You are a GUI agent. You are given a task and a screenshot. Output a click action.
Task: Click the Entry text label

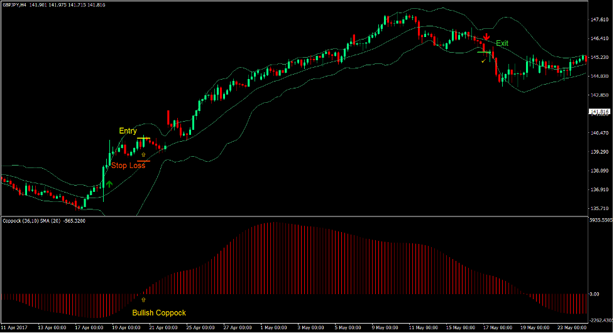(x=128, y=131)
